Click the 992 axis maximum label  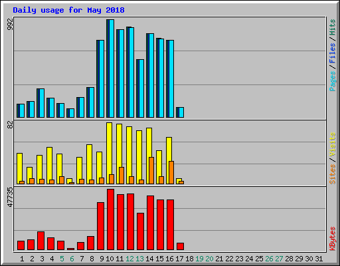click(10, 24)
